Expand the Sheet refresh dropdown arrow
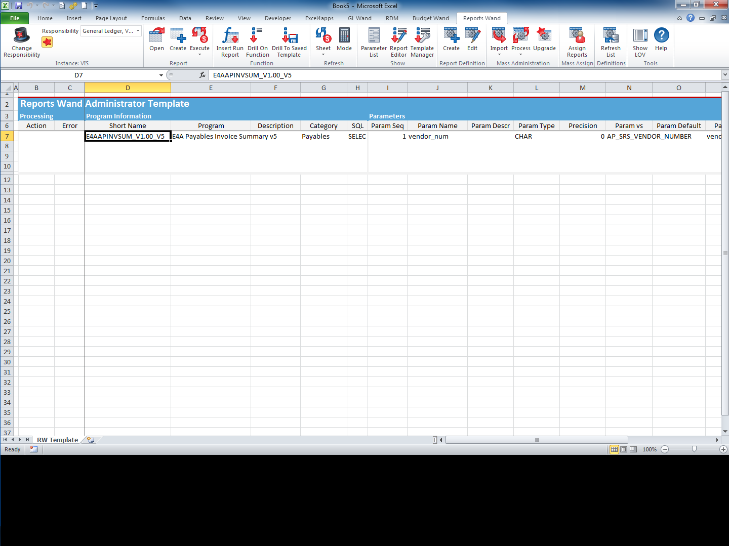 pyautogui.click(x=323, y=55)
